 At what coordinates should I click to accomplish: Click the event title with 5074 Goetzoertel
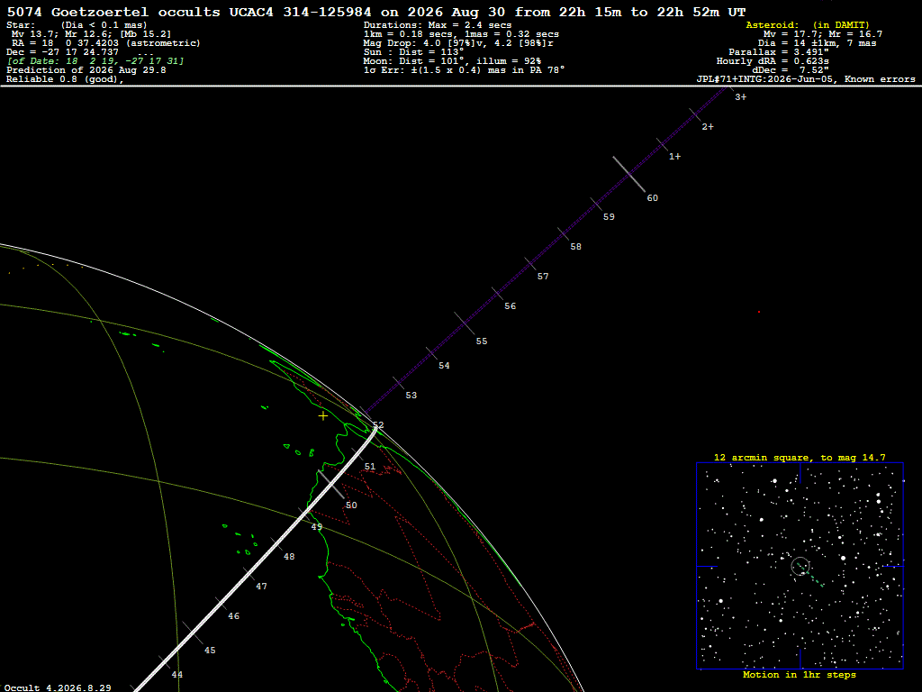[x=376, y=12]
